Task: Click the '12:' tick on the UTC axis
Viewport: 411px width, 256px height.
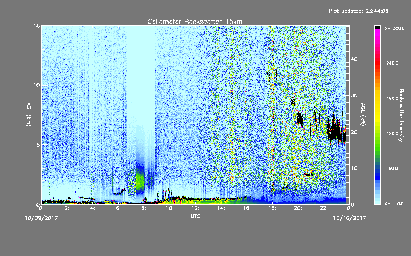Action: point(195,208)
